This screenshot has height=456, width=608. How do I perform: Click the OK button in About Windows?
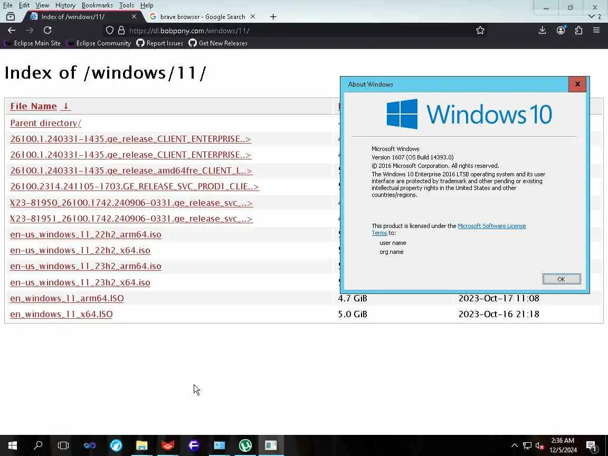pos(561,279)
